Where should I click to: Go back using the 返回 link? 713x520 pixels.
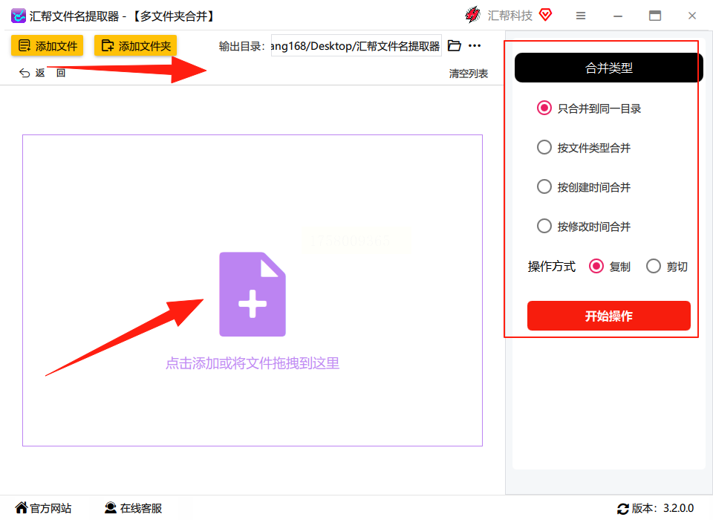click(42, 73)
